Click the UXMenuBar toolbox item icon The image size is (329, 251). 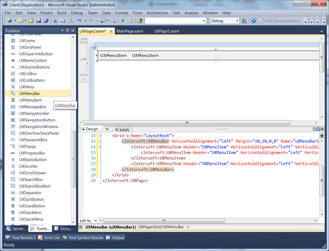pyautogui.click(x=13, y=93)
